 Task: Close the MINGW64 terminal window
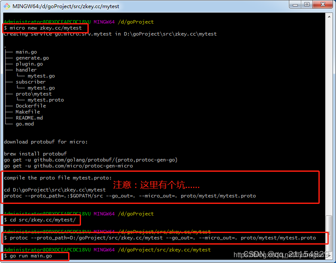tap(323, 5)
